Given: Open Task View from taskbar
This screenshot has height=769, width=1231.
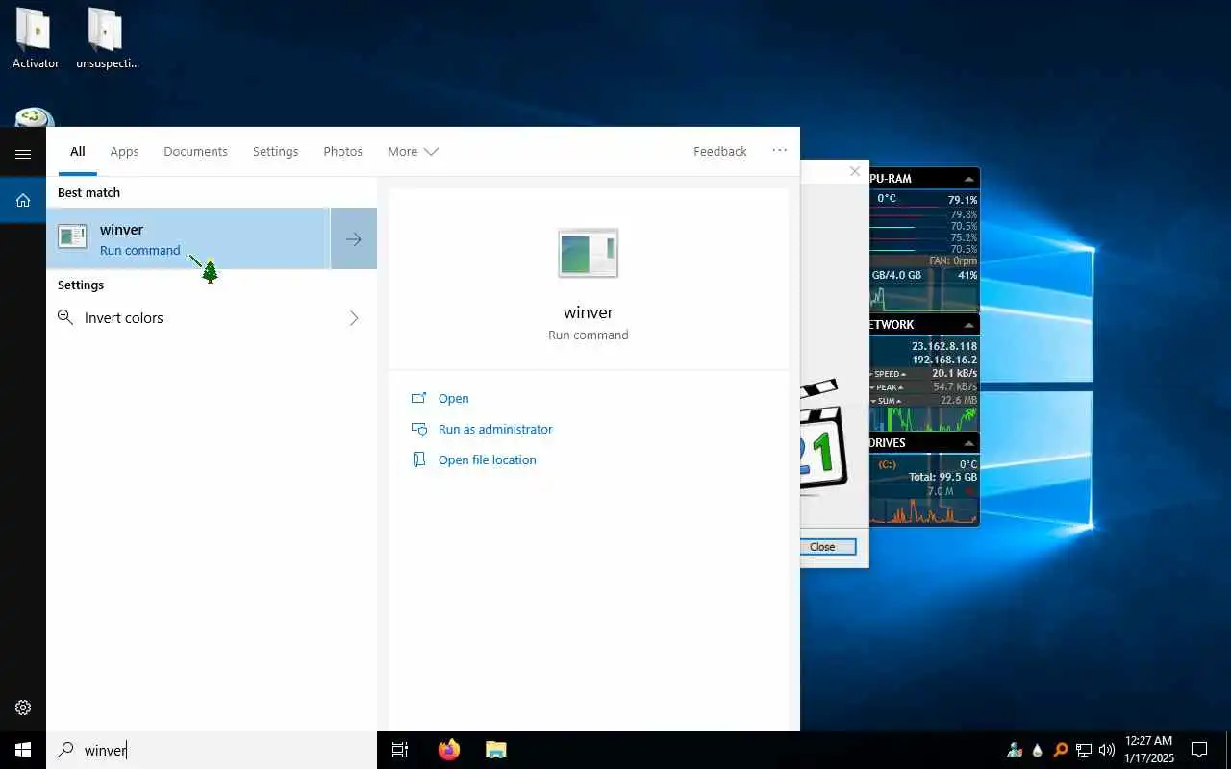Looking at the screenshot, I should pos(400,750).
